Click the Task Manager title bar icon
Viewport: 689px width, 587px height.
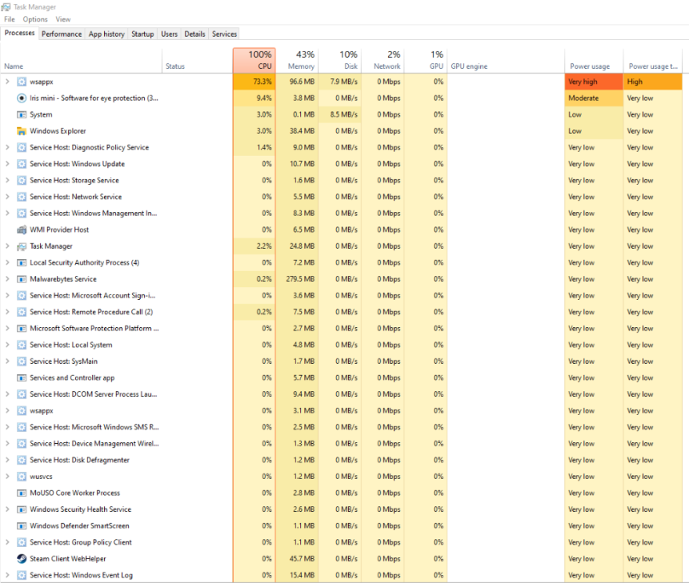coord(6,6)
